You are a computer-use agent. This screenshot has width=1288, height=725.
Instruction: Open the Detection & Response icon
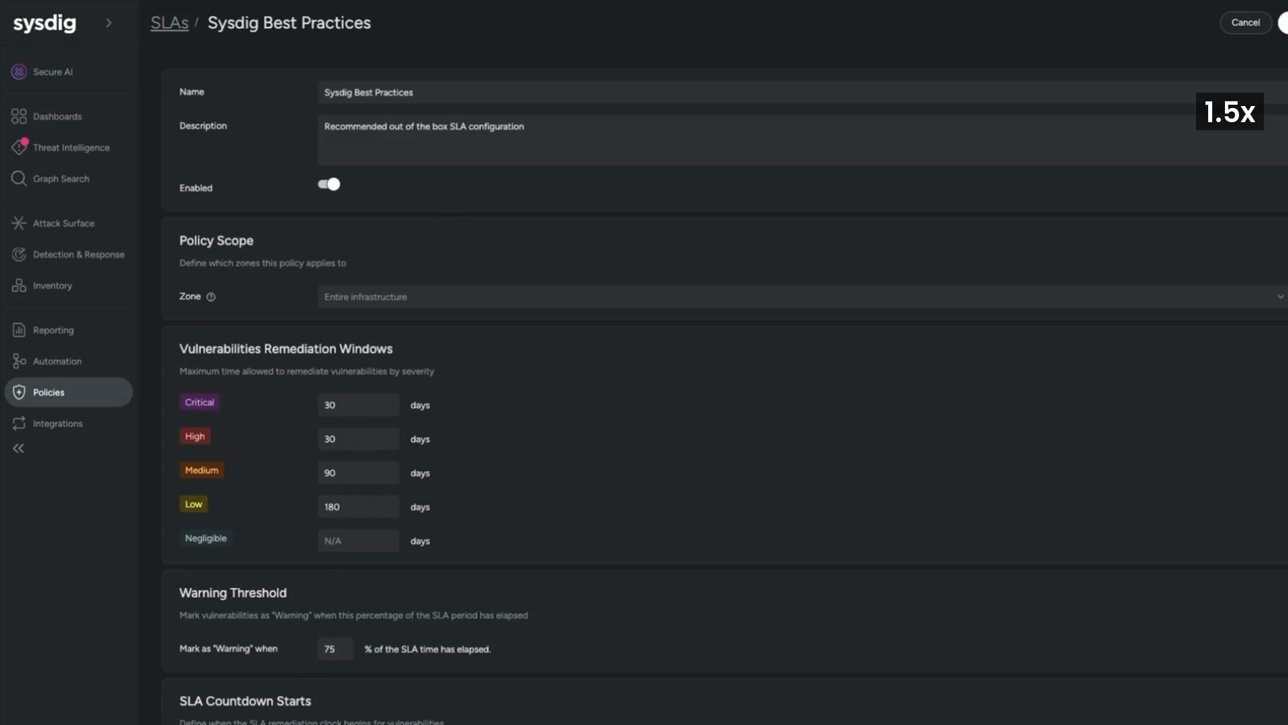19,254
